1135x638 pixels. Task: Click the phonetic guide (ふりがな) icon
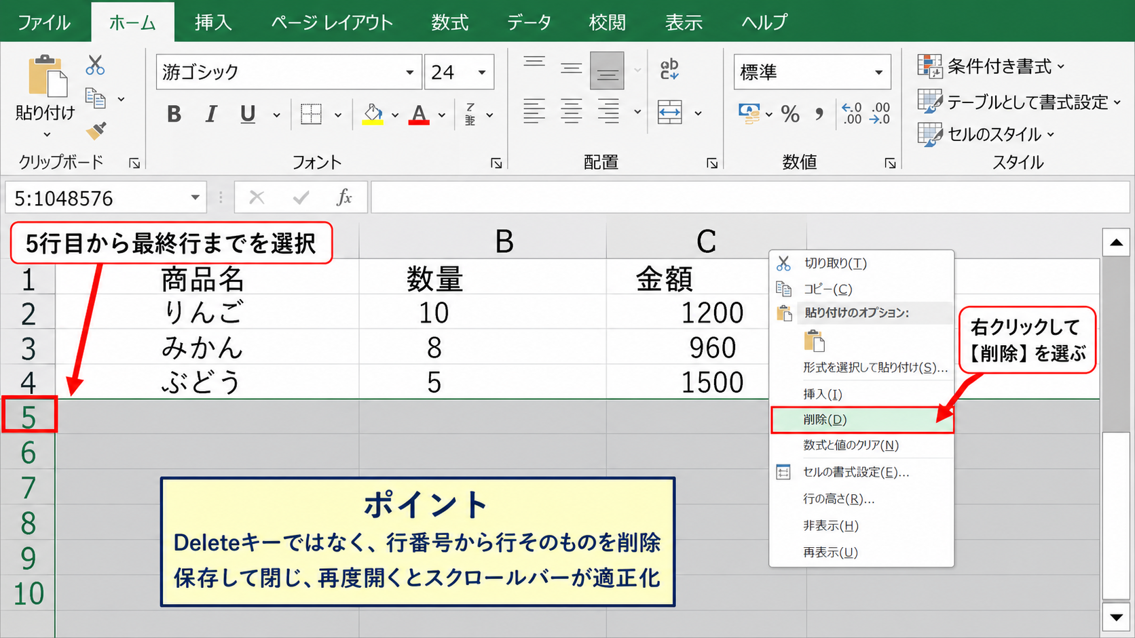[x=470, y=114]
